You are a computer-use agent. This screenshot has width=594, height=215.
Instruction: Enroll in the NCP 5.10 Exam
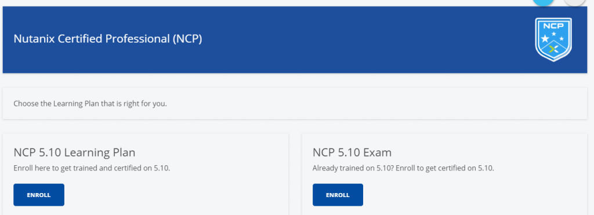[338, 195]
